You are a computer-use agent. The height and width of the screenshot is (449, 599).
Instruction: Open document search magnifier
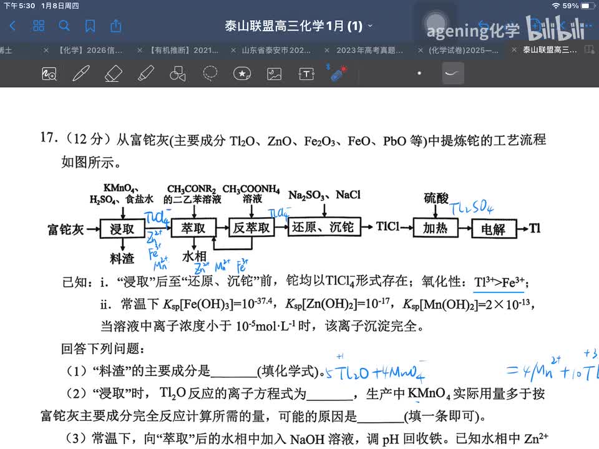pyautogui.click(x=64, y=26)
